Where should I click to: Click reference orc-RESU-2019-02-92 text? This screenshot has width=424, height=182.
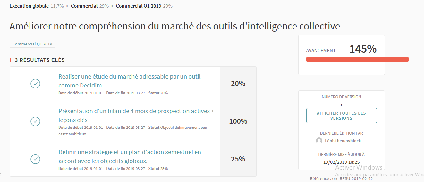click(x=341, y=178)
